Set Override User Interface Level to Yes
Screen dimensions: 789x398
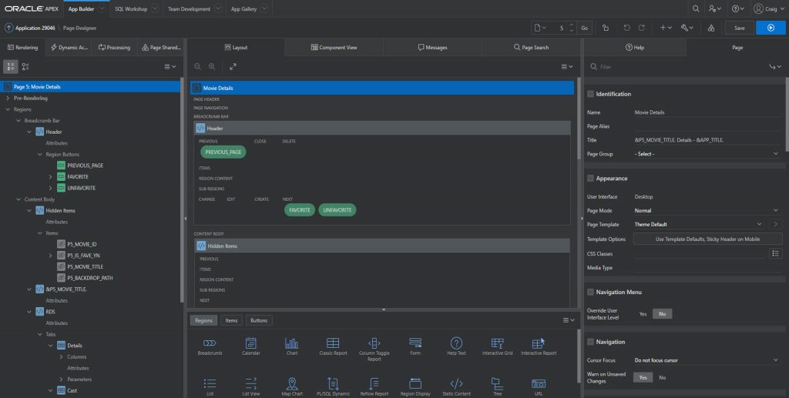(643, 314)
